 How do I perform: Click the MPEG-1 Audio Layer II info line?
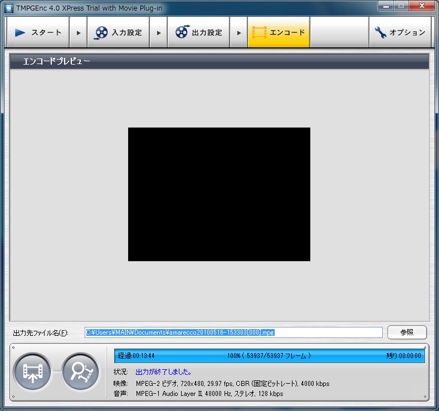coord(209,394)
